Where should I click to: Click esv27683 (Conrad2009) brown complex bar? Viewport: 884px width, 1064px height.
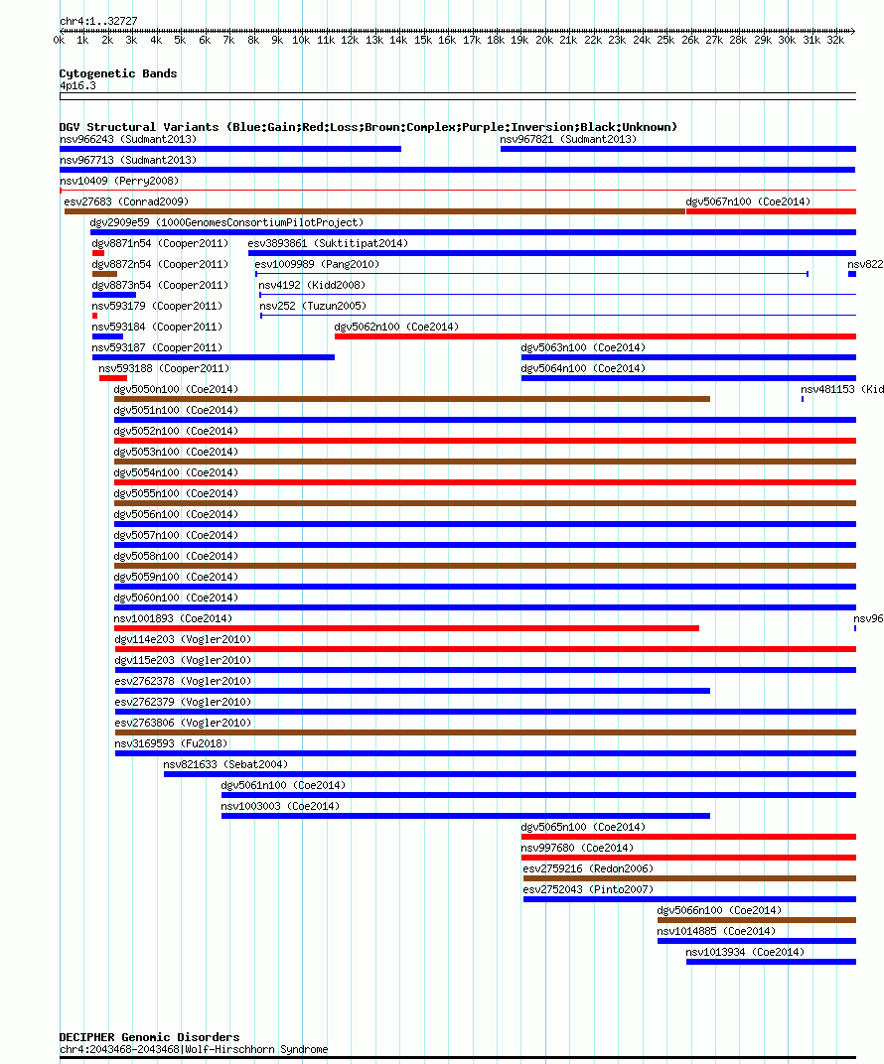[374, 211]
